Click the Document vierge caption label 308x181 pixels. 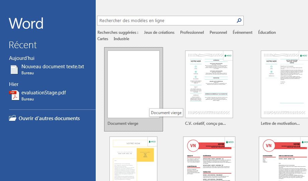click(123, 123)
